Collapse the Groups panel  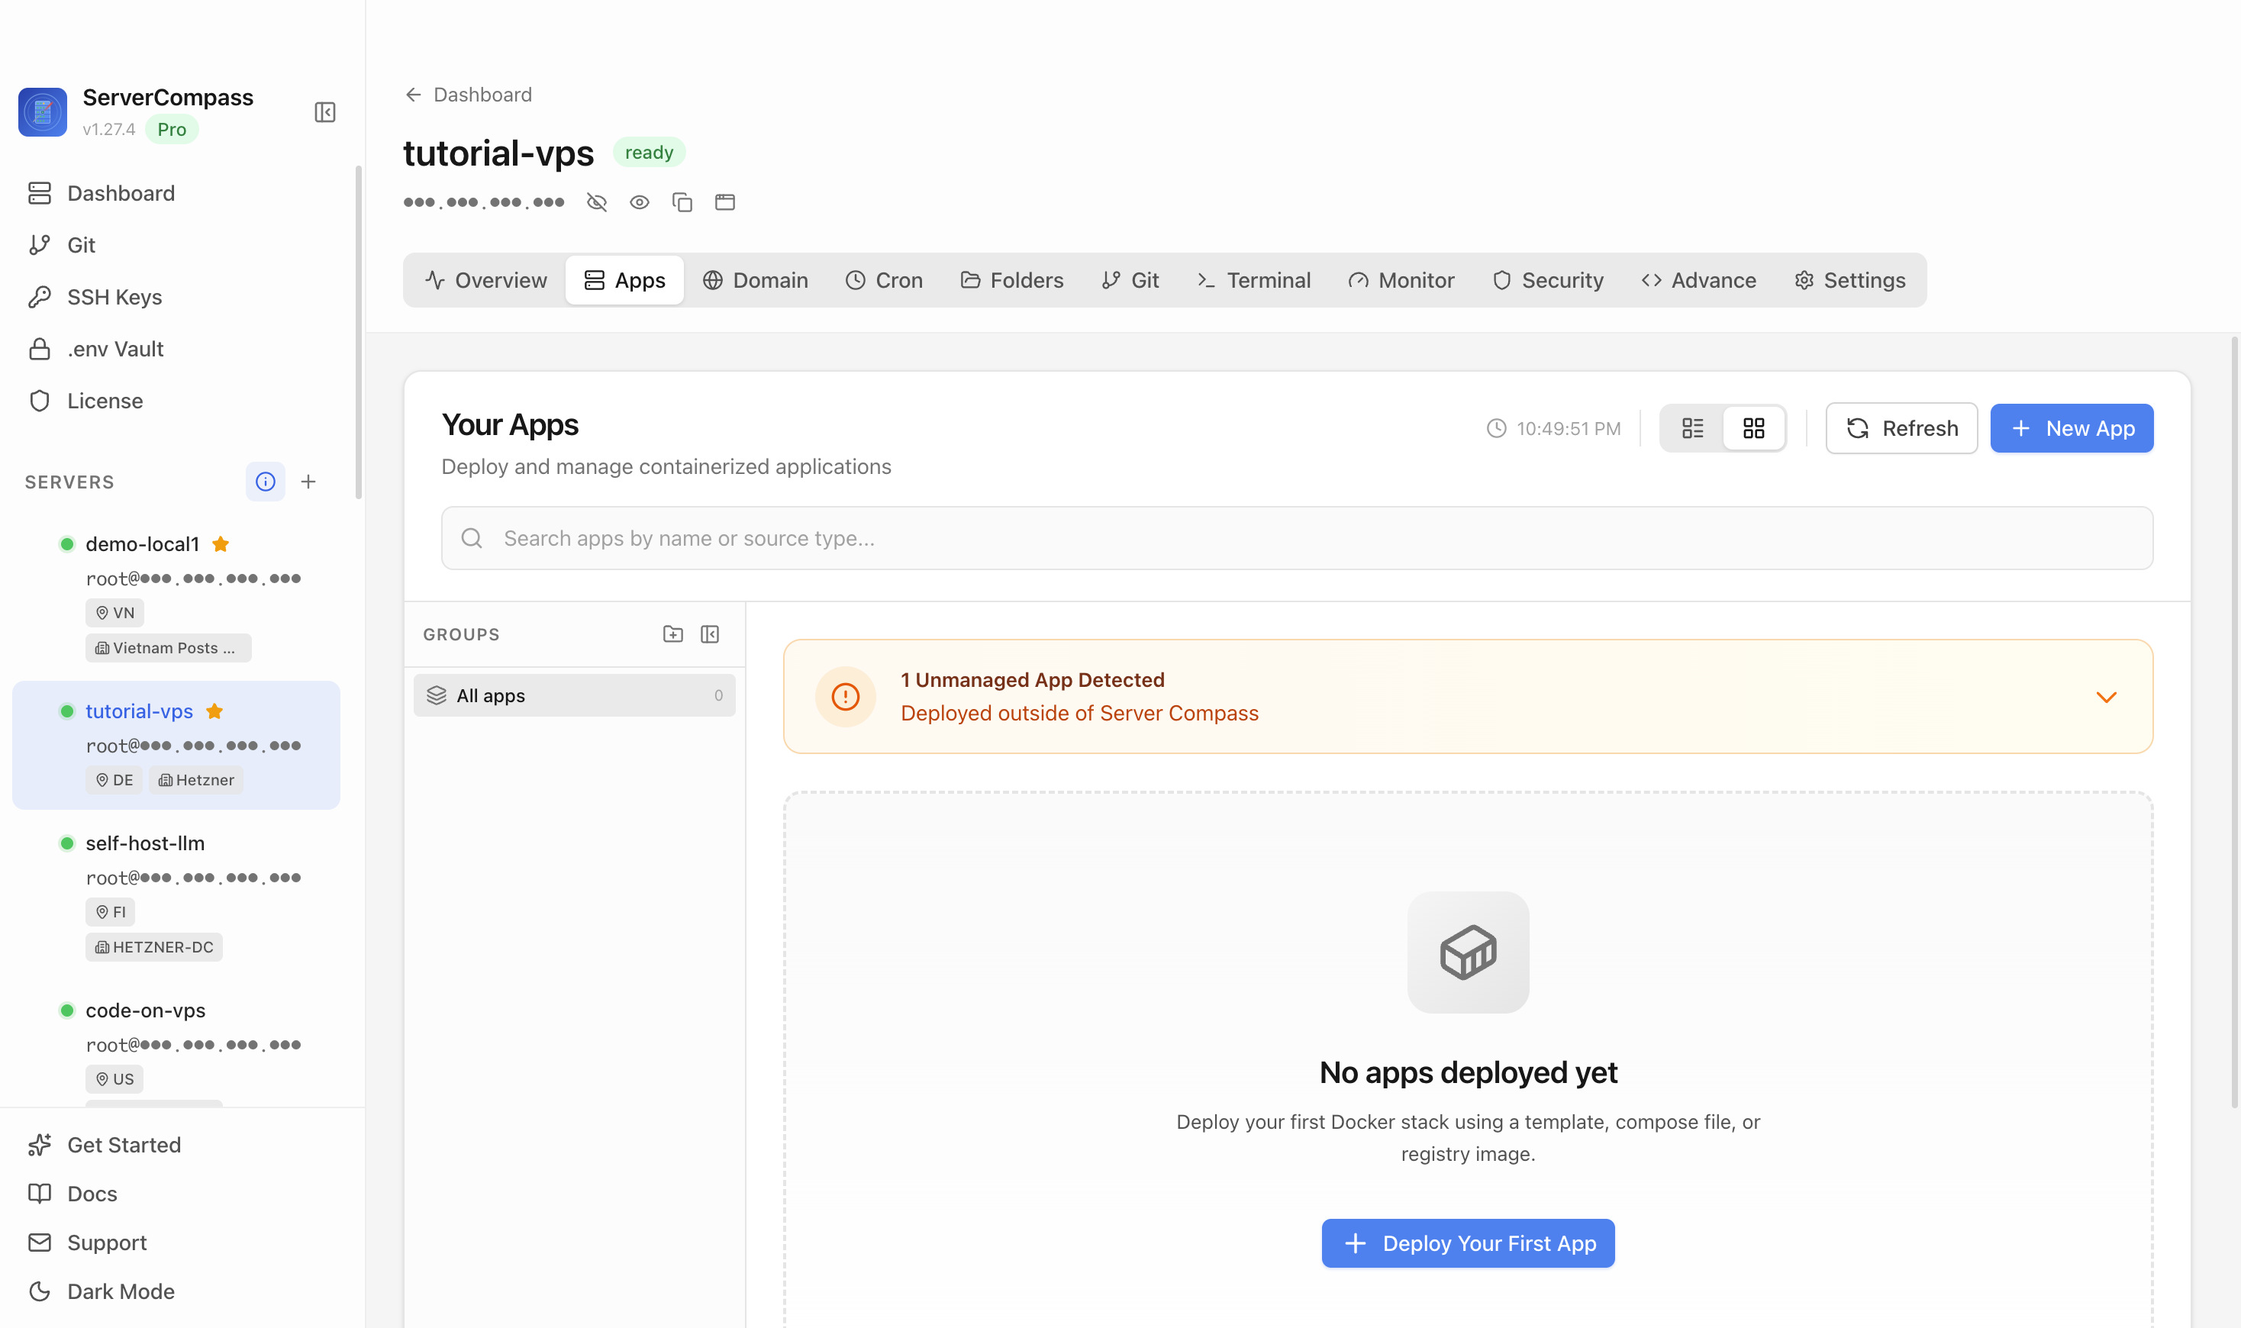click(710, 634)
